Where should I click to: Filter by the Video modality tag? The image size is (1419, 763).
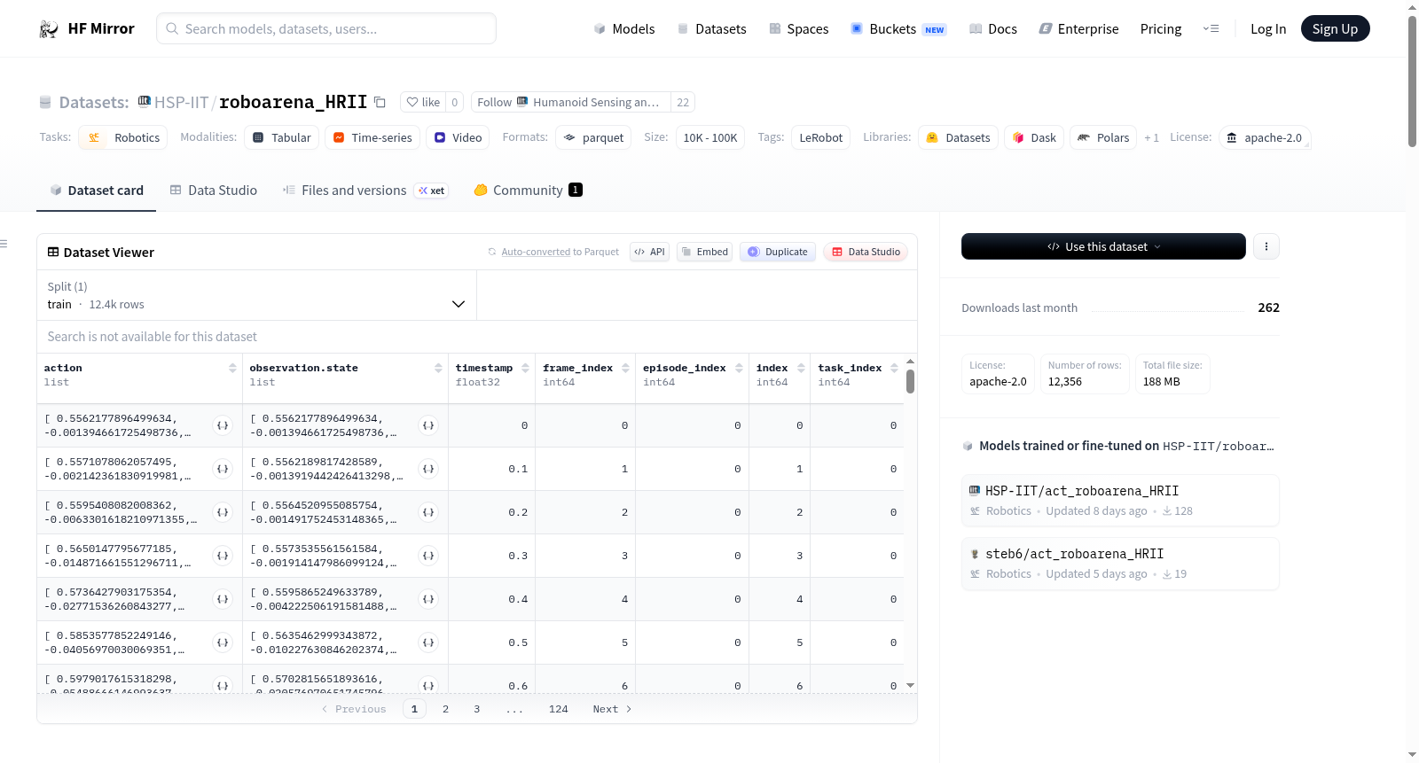(458, 137)
